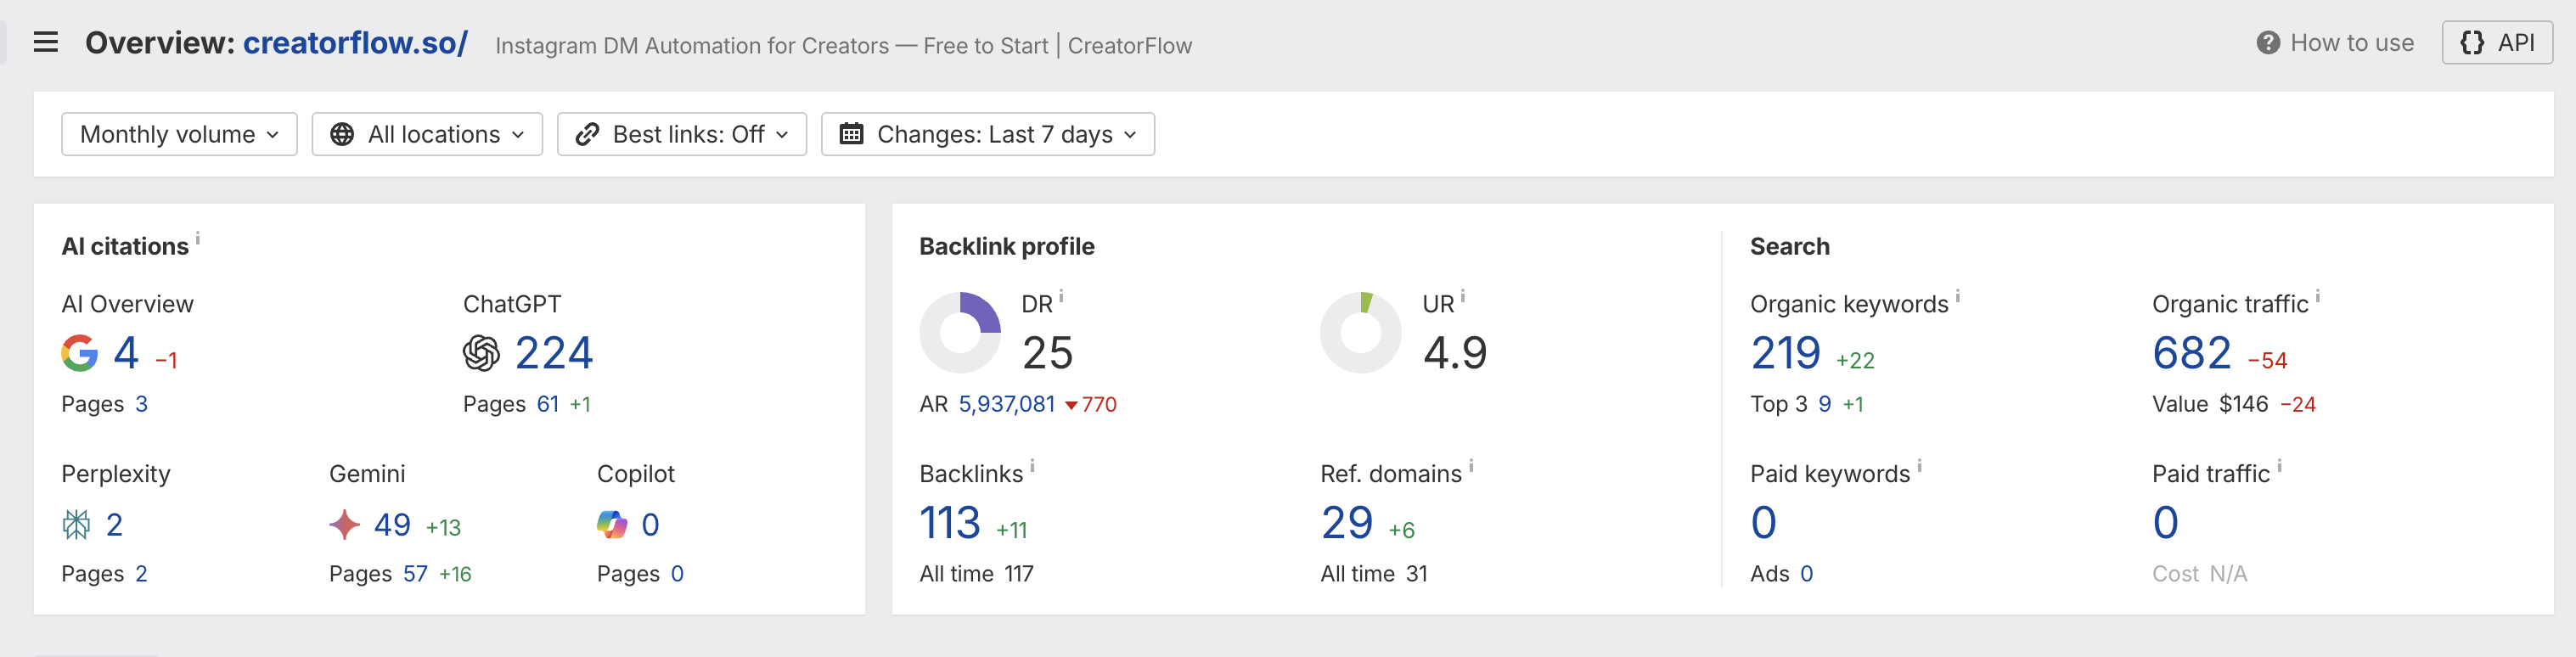Expand the Monthly volume dropdown
Screen dimensions: 2576x657
(179, 134)
